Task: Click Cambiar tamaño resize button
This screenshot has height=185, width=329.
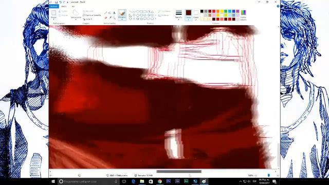Action: [92, 15]
